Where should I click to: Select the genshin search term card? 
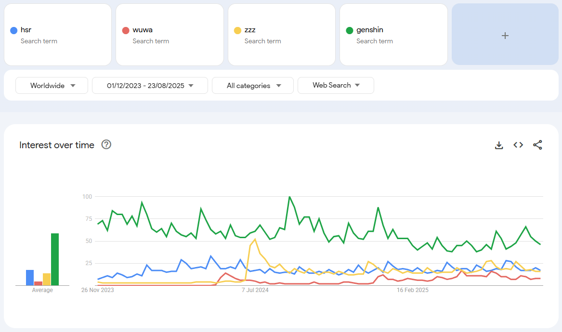tap(393, 35)
